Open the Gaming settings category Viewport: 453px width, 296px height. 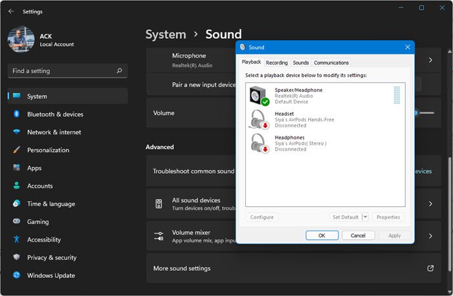tap(38, 222)
